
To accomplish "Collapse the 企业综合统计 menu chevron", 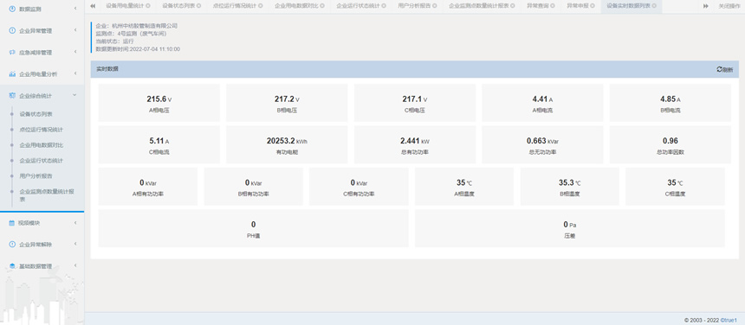I will (x=74, y=96).
